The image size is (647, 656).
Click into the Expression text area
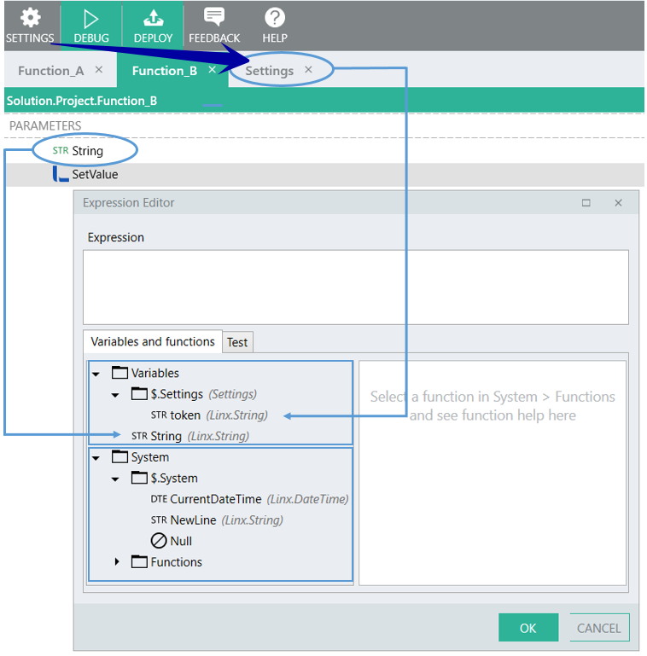pyautogui.click(x=356, y=287)
